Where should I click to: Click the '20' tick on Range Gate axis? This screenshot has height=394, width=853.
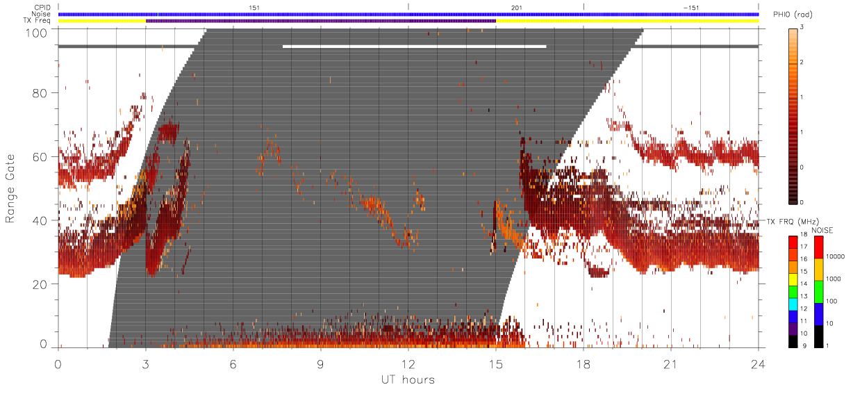click(40, 284)
